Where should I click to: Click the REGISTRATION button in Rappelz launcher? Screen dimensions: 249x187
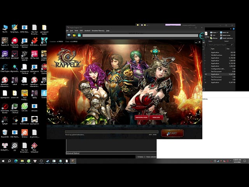point(142,118)
